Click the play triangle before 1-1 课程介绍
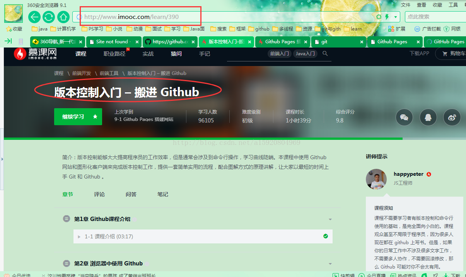Screen dimensions: 466x277 [x=79, y=236]
